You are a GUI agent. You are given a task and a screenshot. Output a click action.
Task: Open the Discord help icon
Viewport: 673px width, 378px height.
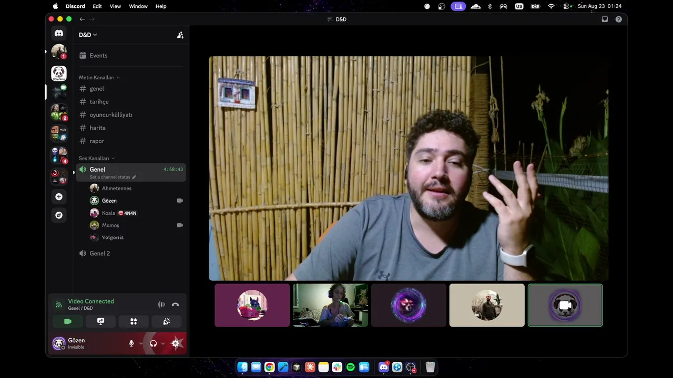(618, 19)
